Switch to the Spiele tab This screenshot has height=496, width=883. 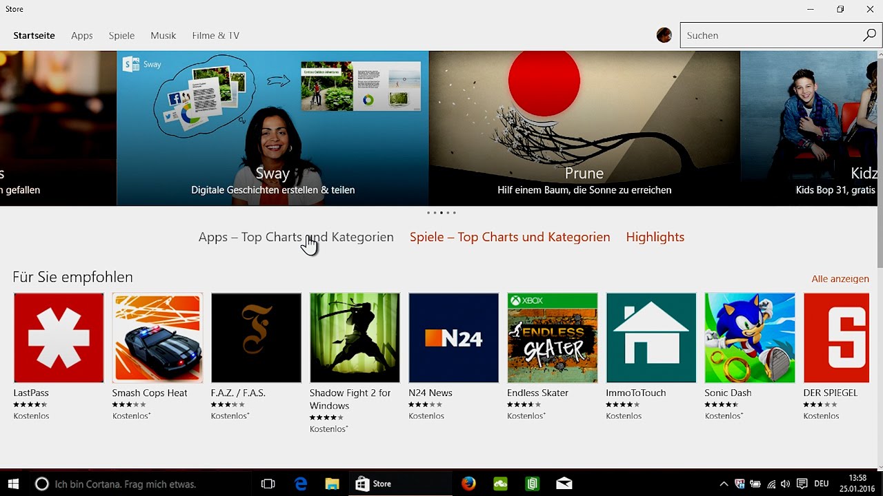[121, 35]
